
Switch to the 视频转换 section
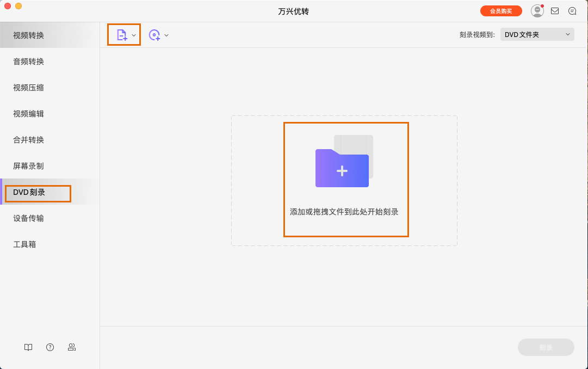click(28, 35)
